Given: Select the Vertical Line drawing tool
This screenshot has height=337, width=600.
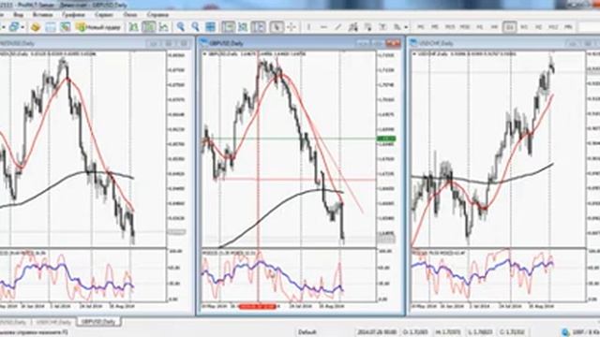Looking at the screenshot, I should tap(308, 27).
